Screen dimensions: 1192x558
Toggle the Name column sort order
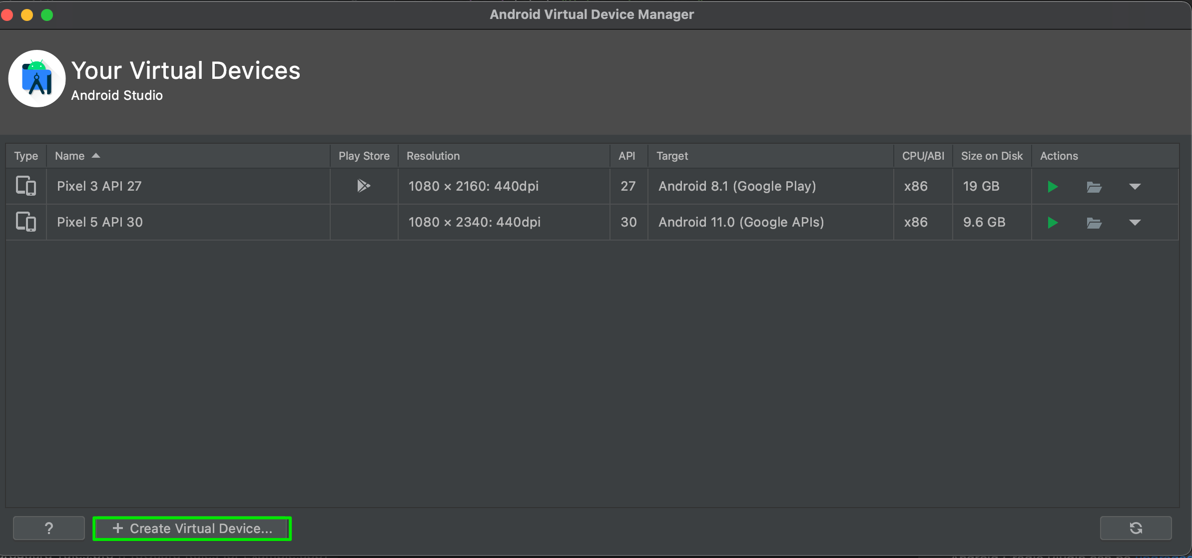point(77,156)
